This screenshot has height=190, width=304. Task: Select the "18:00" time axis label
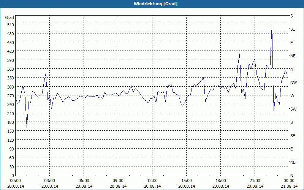pyautogui.click(x=221, y=181)
